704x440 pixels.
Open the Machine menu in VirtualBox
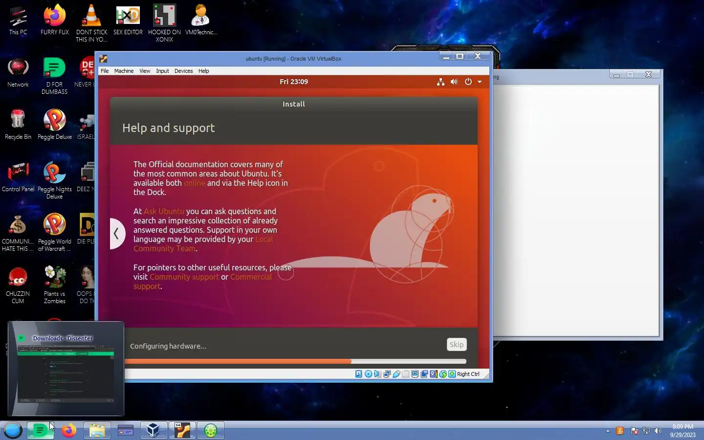click(124, 71)
